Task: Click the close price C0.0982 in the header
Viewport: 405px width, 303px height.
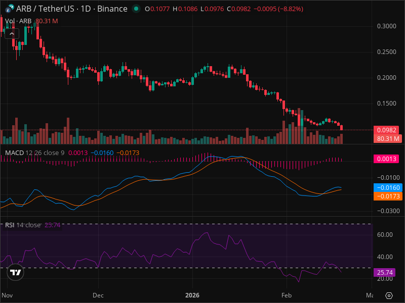Action: [x=238, y=9]
